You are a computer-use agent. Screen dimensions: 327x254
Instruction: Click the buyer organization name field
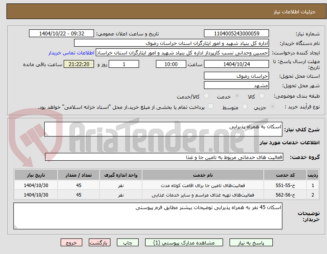(172, 43)
